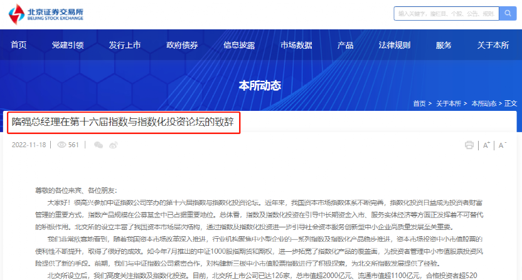This screenshot has width=522, height=280.
Task: Open the 发行上市 navigation menu
Action: click(125, 45)
